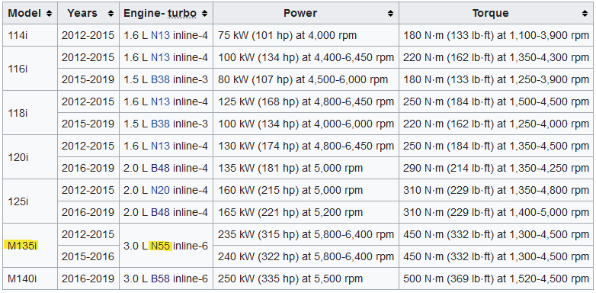
Task: Click 125 kW (168 hp) power cell
Action: pyautogui.click(x=306, y=101)
